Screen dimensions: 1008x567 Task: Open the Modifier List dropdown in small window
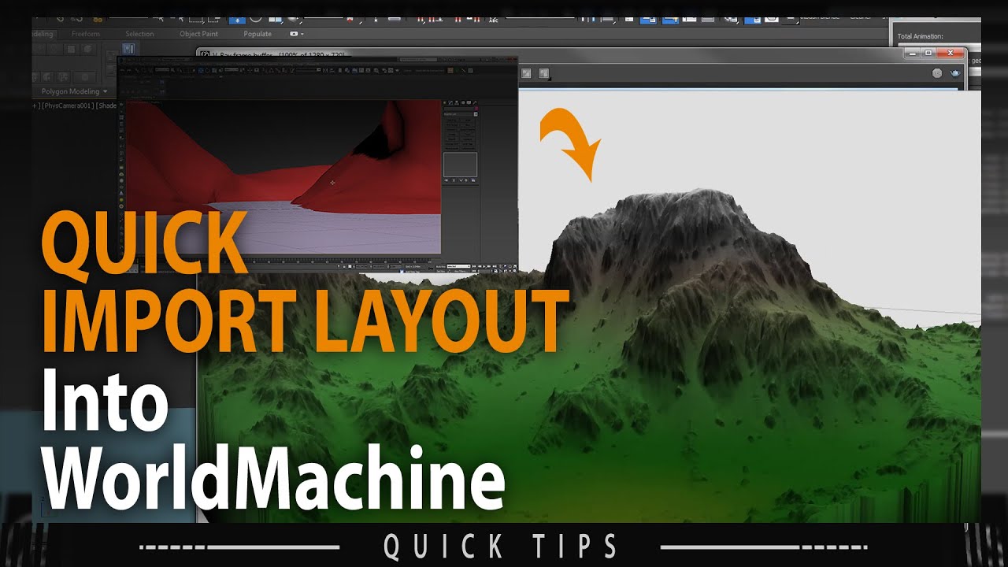coord(461,113)
